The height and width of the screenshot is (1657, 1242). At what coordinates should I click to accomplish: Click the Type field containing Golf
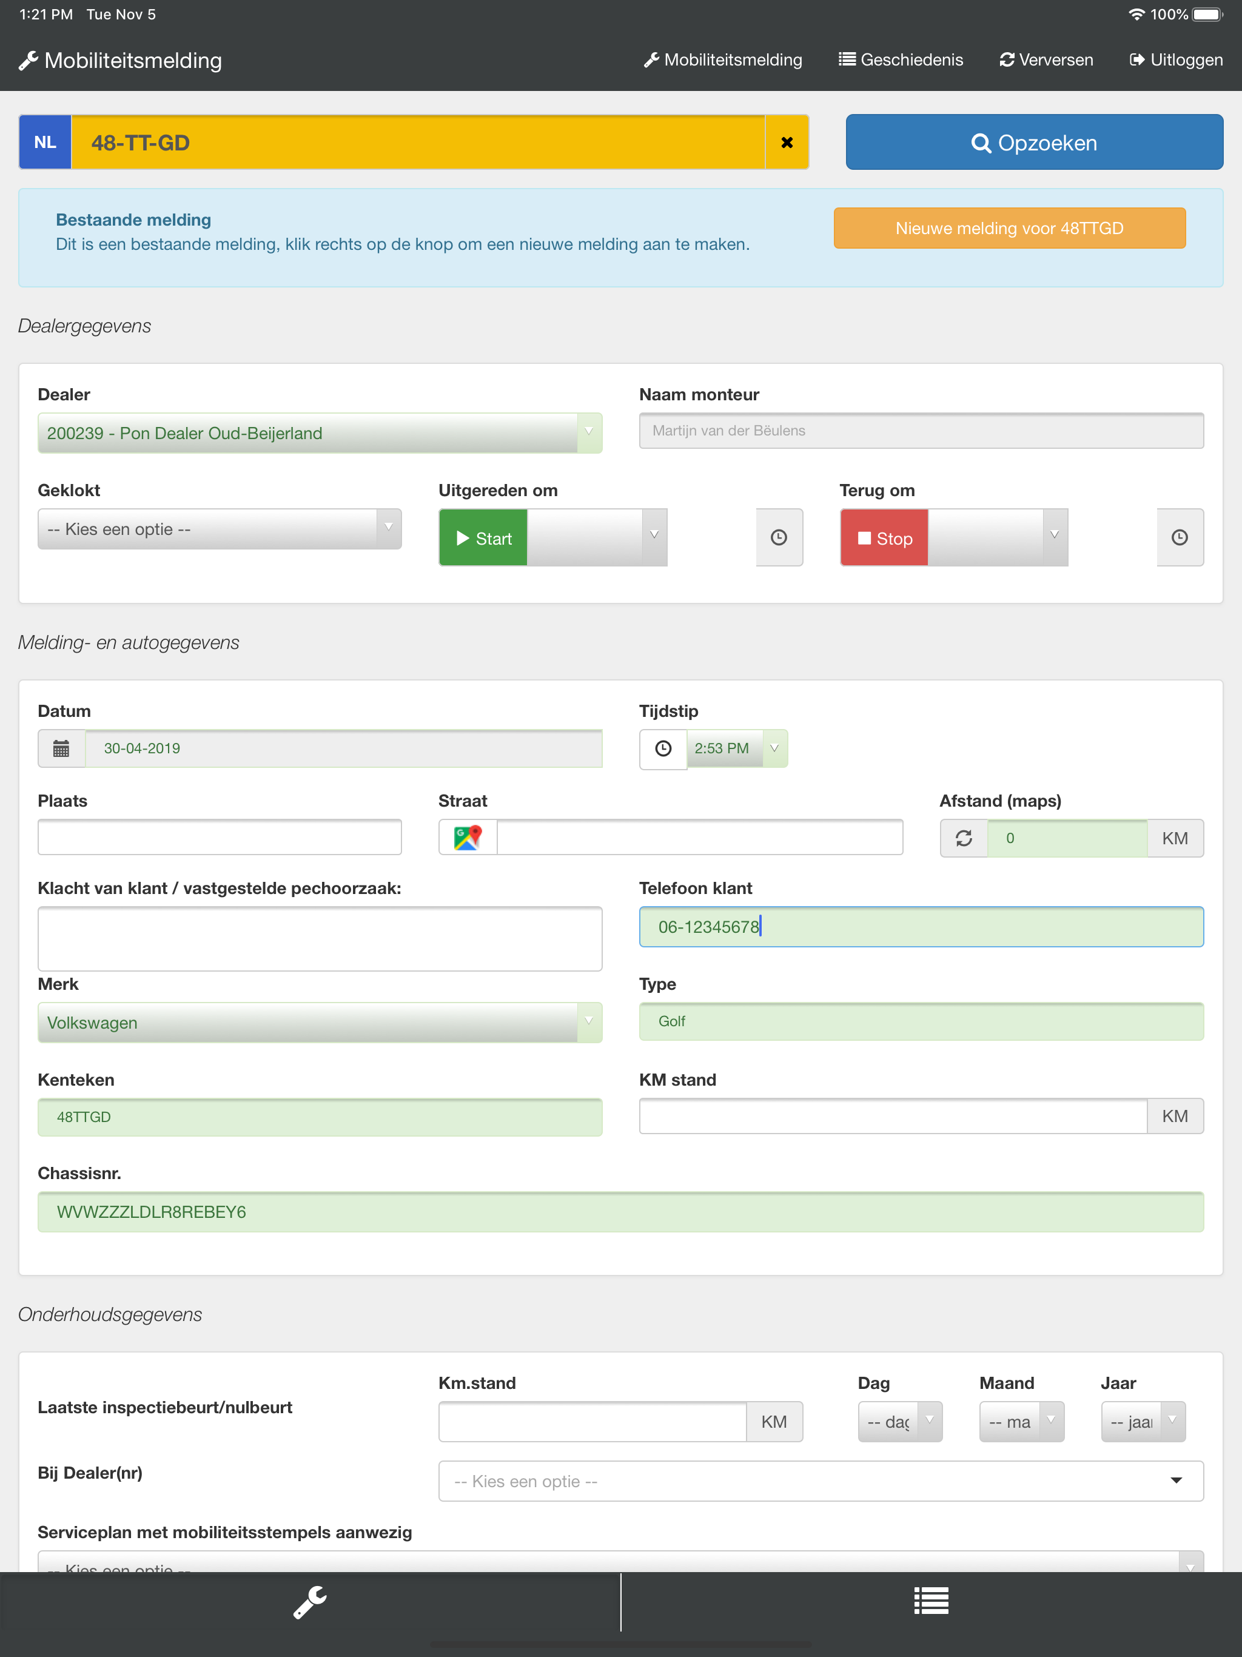pyautogui.click(x=921, y=1022)
